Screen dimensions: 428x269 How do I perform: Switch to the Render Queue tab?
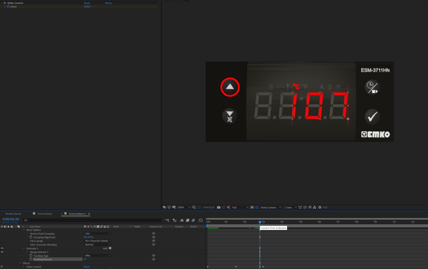click(x=13, y=214)
